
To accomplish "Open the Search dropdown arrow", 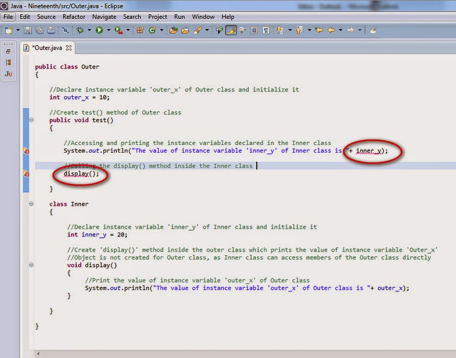I will tap(207, 30).
